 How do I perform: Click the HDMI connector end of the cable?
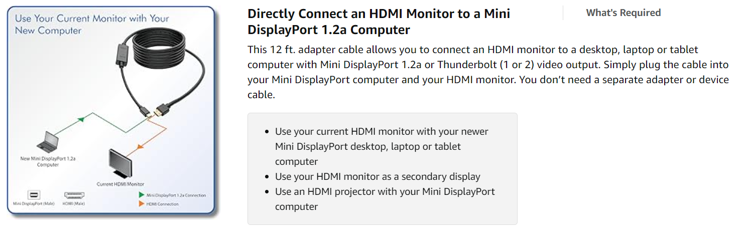click(x=162, y=108)
